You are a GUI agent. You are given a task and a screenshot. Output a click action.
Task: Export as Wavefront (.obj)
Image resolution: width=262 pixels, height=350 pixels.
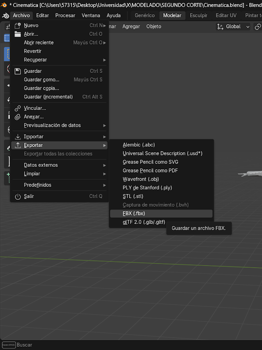[161, 179]
